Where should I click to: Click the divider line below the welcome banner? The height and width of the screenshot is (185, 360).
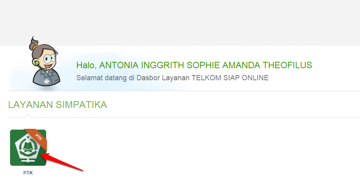tap(184, 91)
